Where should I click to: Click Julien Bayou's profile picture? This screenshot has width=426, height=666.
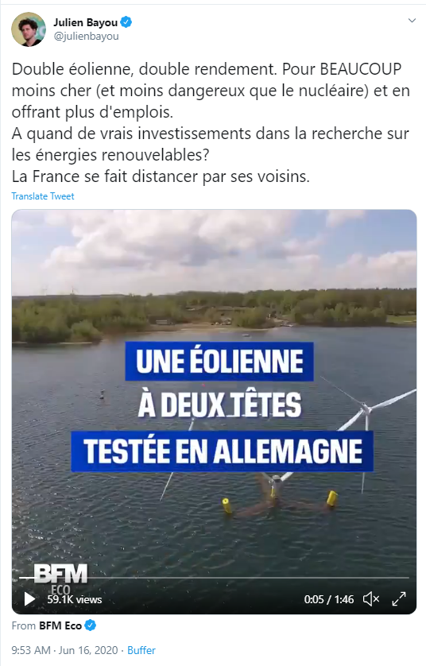point(29,29)
